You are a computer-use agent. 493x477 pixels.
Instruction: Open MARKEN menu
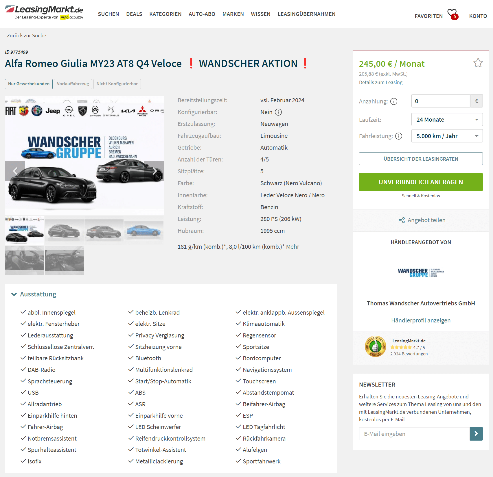(x=233, y=14)
